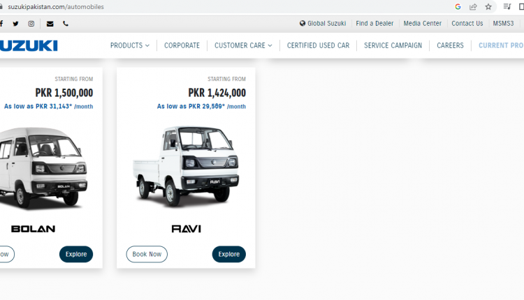
Task: Click the PKR 31,143 monthly installment text
Action: pyautogui.click(x=48, y=107)
